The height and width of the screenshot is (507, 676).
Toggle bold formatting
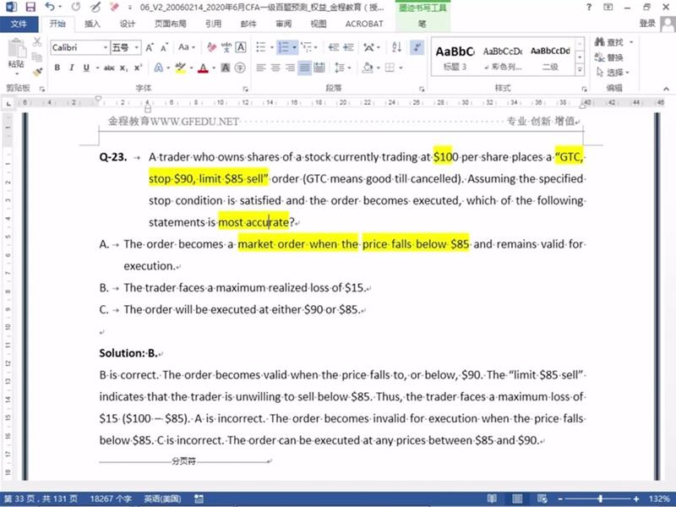[x=57, y=68]
